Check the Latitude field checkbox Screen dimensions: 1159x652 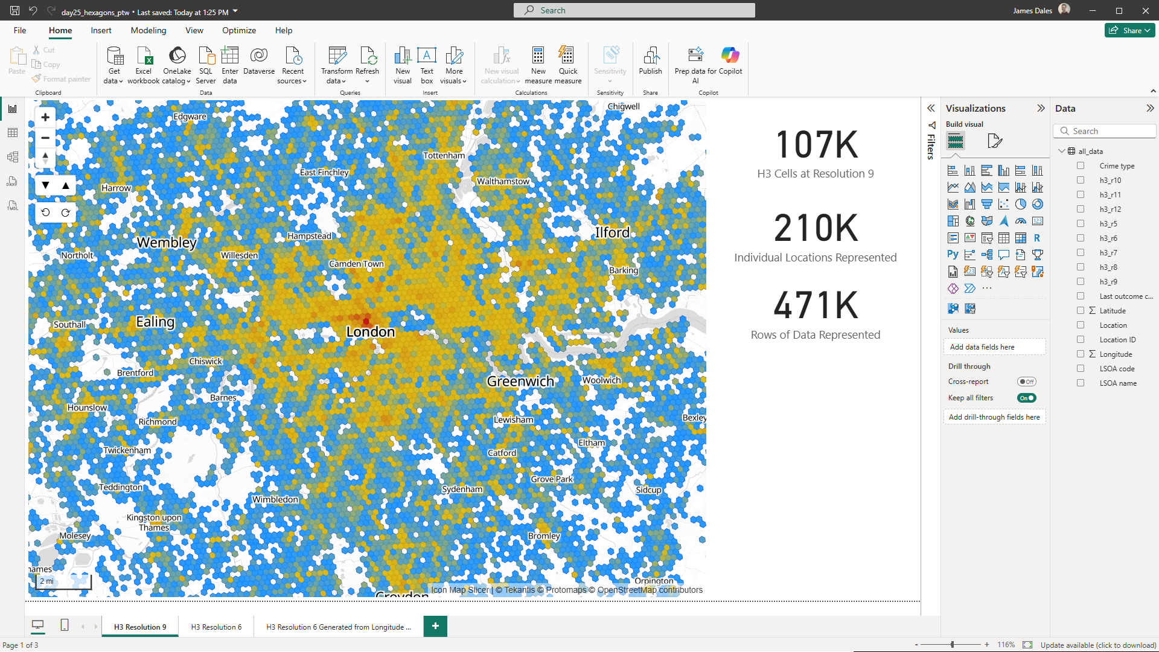[x=1081, y=310]
